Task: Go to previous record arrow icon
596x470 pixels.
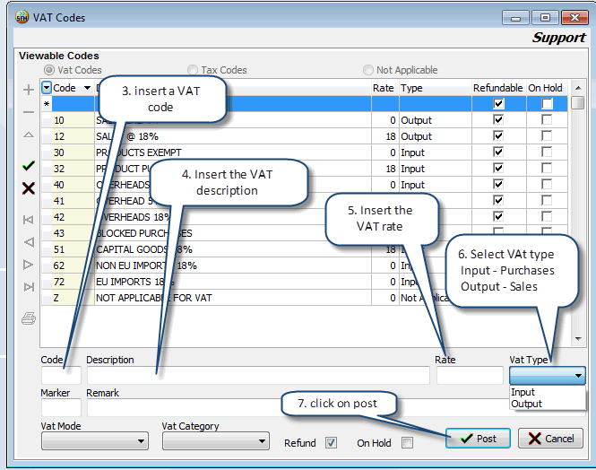Action: click(x=29, y=242)
